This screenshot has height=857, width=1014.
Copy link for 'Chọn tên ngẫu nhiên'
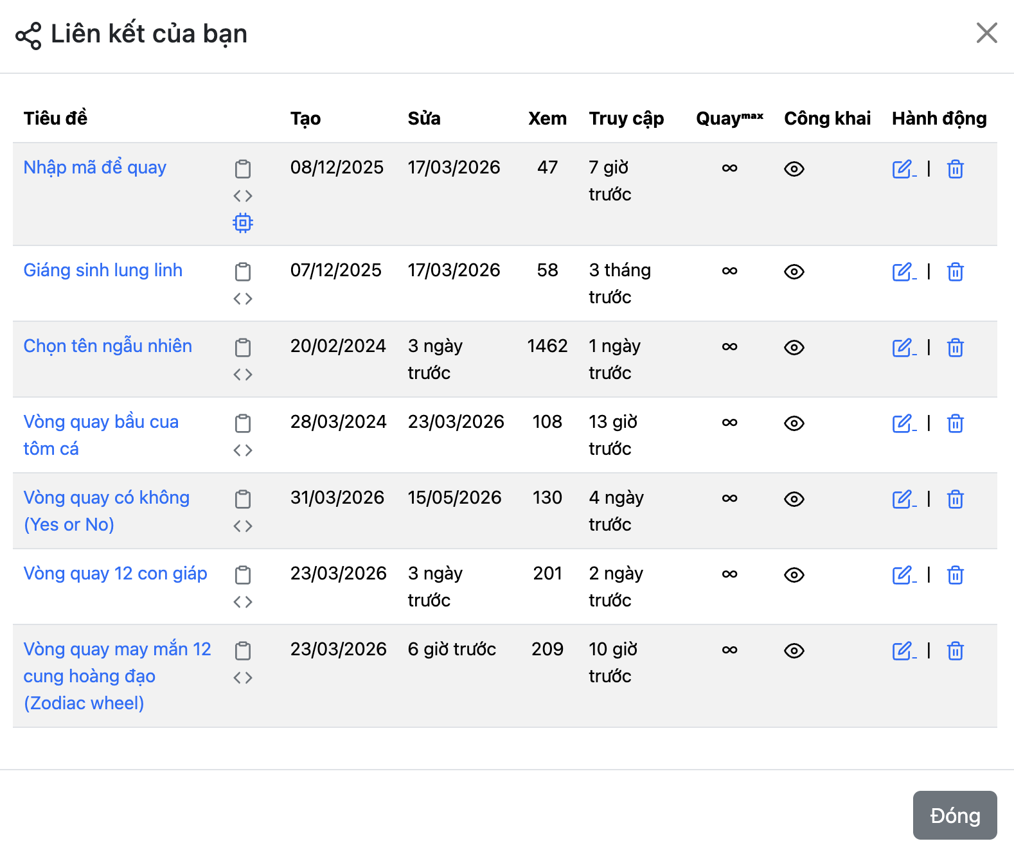click(x=243, y=348)
